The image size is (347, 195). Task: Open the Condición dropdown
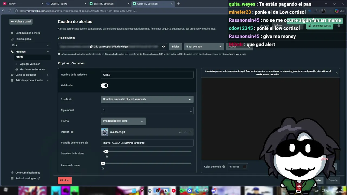(147, 99)
